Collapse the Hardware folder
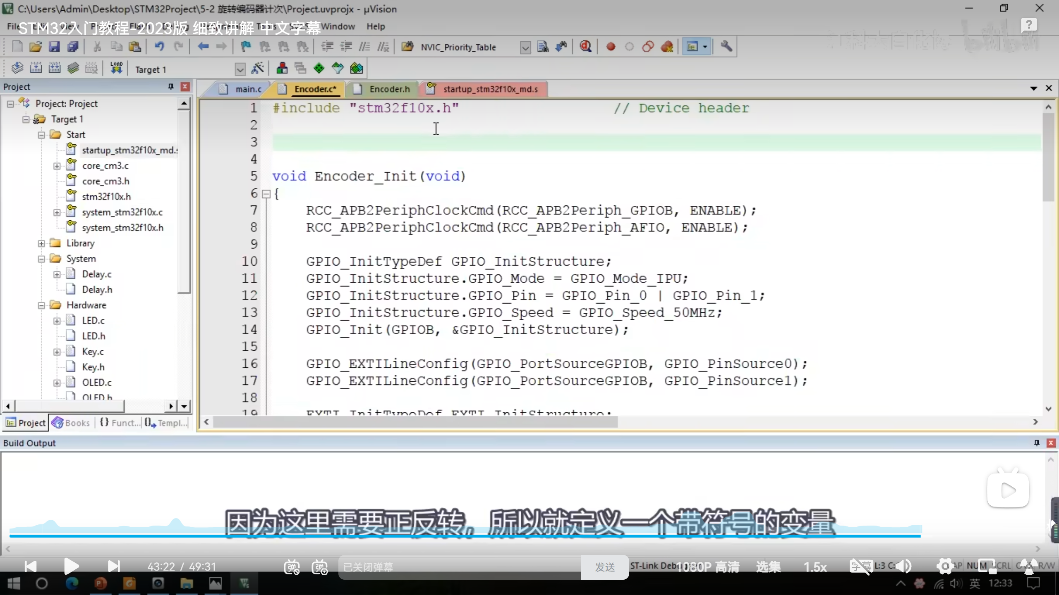 click(x=41, y=305)
